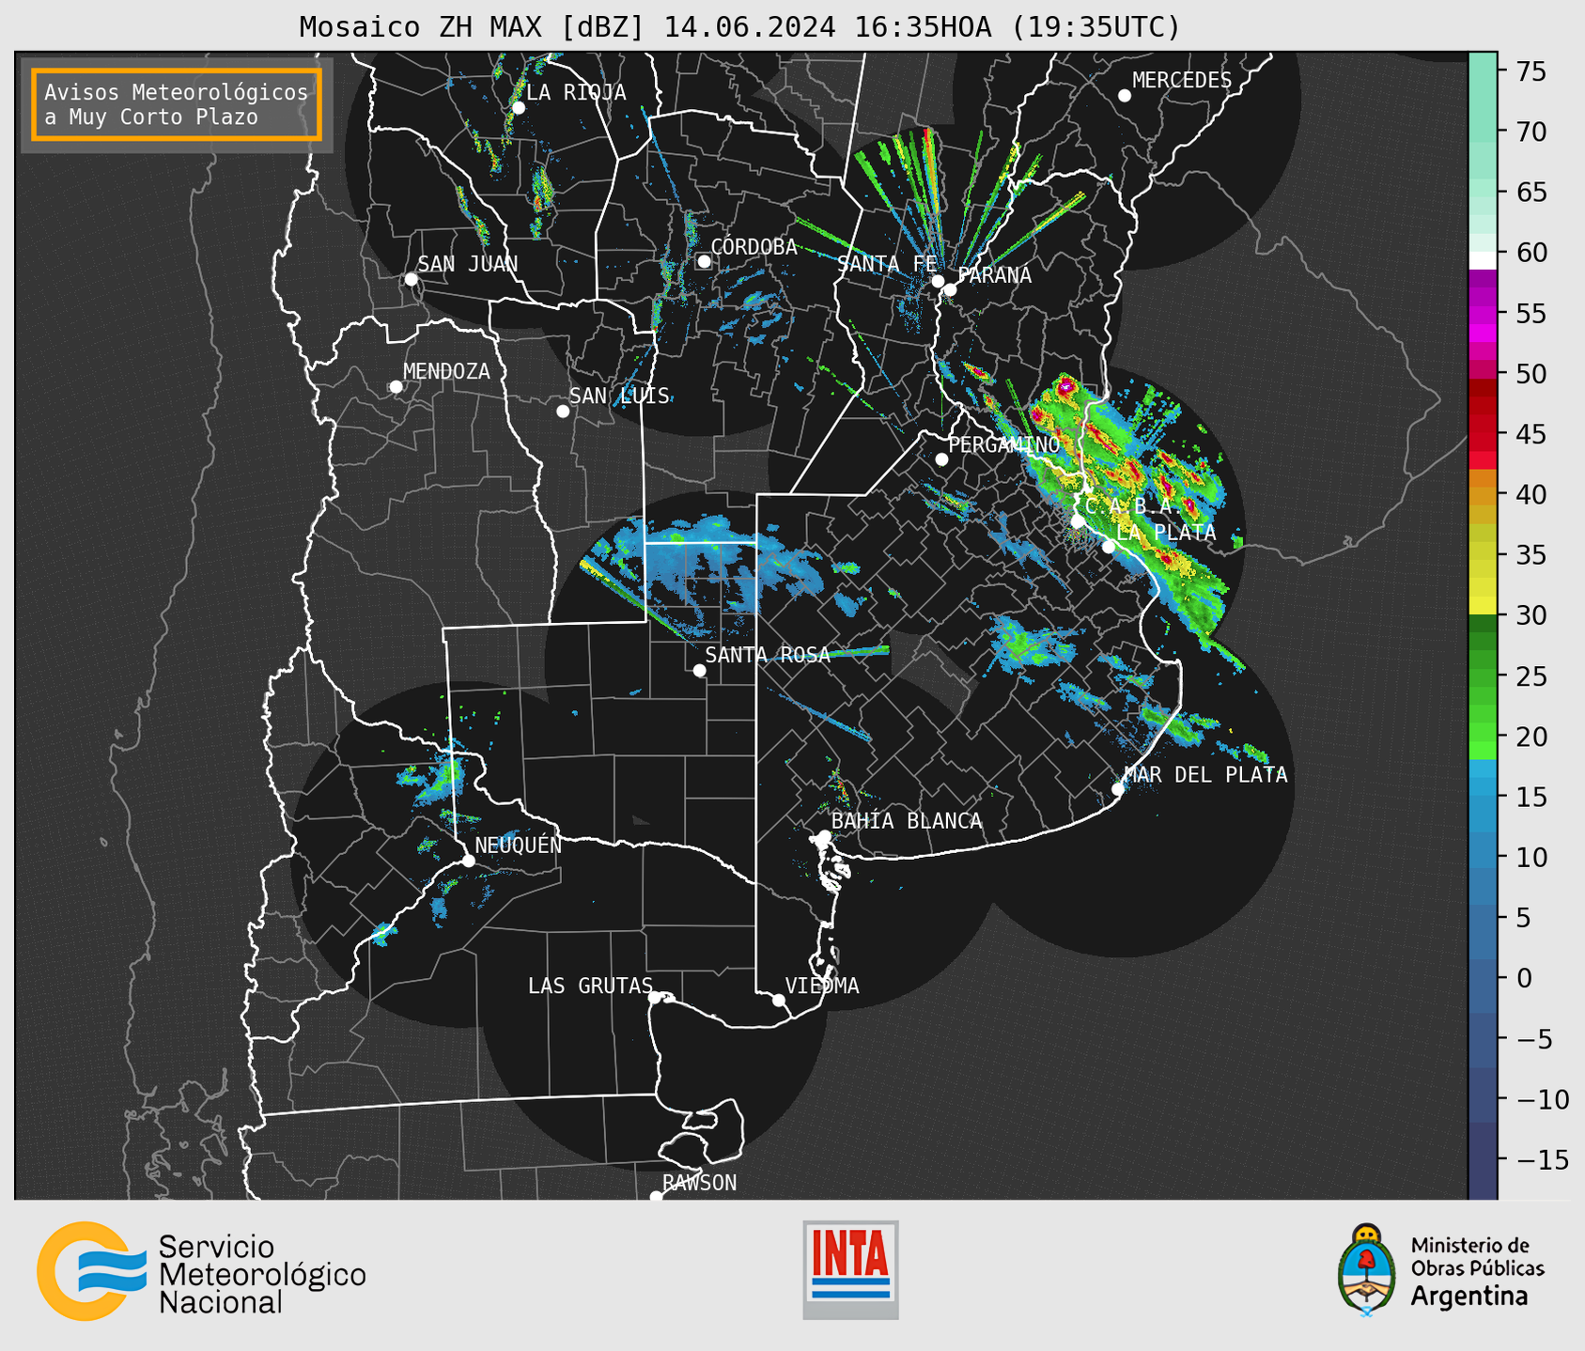Screen dimensions: 1585x1351
Task: Click the LA RIOJA map label
Action: point(576,92)
